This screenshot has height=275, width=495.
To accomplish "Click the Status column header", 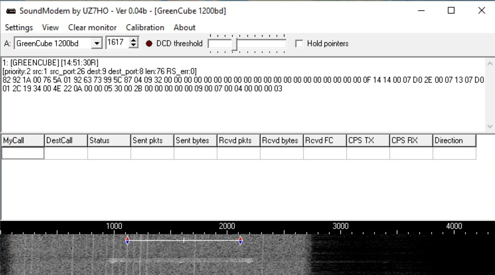I will 109,141.
